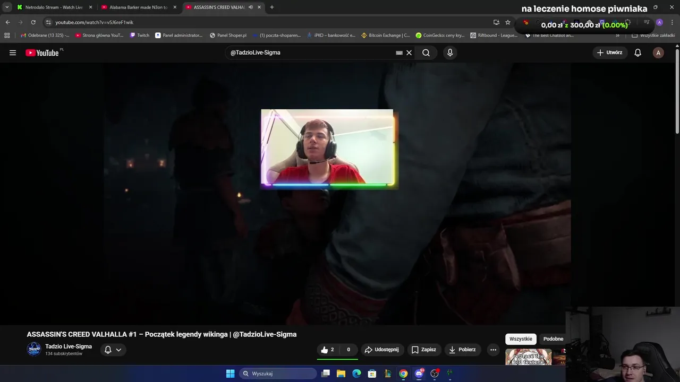Screen dimensions: 680x382
Task: Open Discord from taskbar
Action: click(x=419, y=374)
